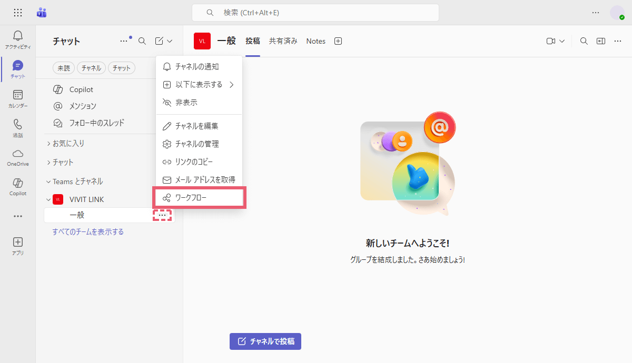Add a tab with plus icon
Viewport: 632px width, 363px height.
pyautogui.click(x=338, y=41)
